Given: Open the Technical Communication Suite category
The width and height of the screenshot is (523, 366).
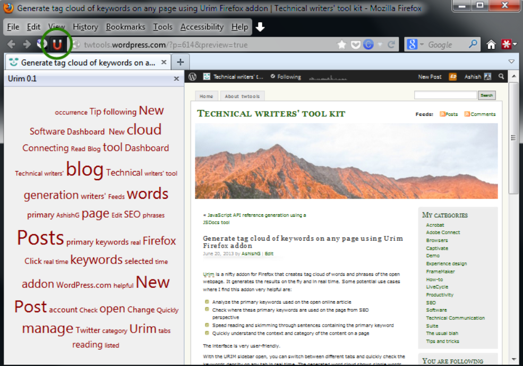Looking at the screenshot, I should (455, 321).
